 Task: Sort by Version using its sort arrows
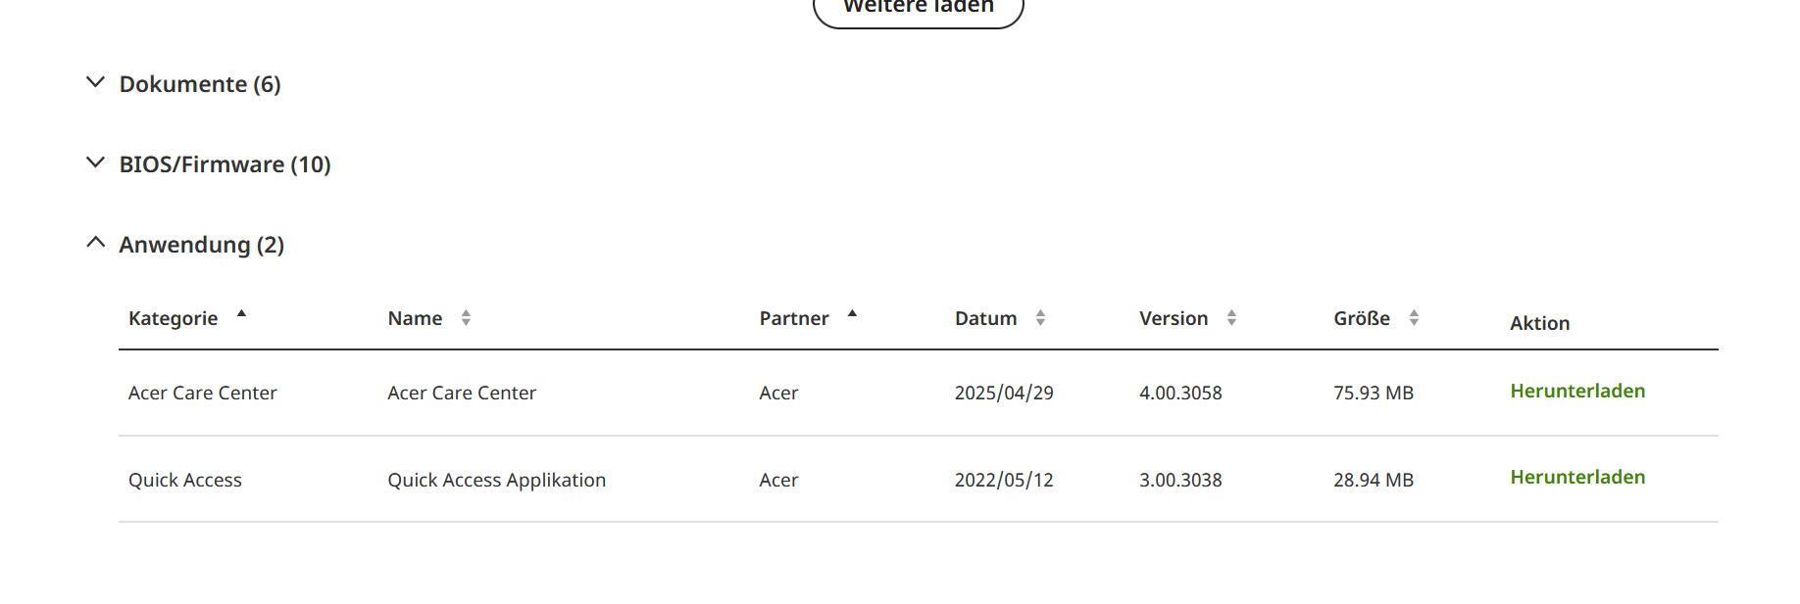coord(1231,318)
